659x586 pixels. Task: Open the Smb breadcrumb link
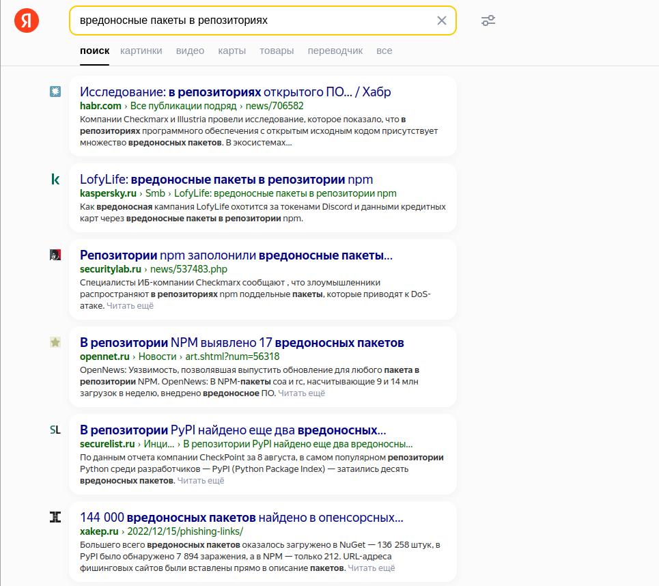pyautogui.click(x=155, y=193)
